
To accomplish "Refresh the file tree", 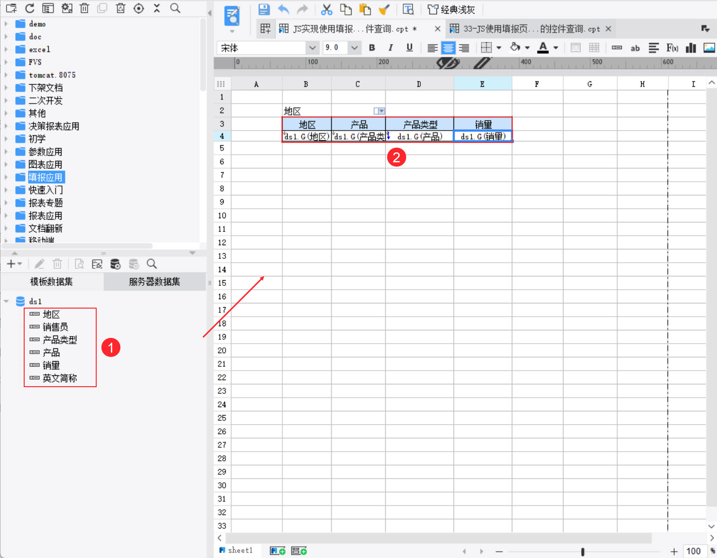I will click(x=29, y=8).
